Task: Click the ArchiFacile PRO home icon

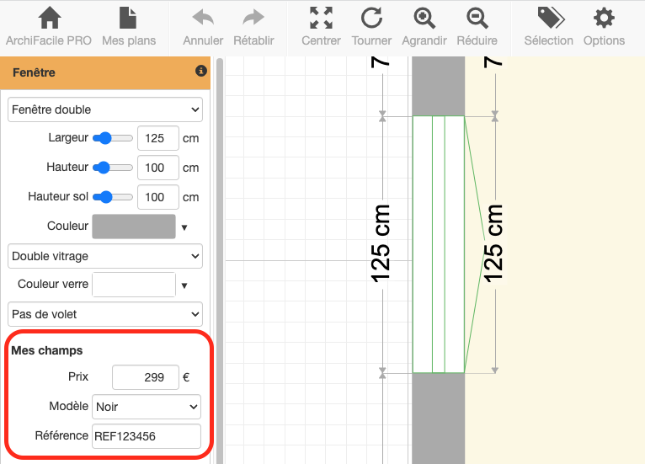Action: click(x=49, y=19)
